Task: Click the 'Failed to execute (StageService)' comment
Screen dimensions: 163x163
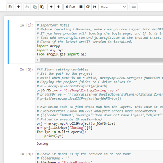Action: click(x=70, y=120)
